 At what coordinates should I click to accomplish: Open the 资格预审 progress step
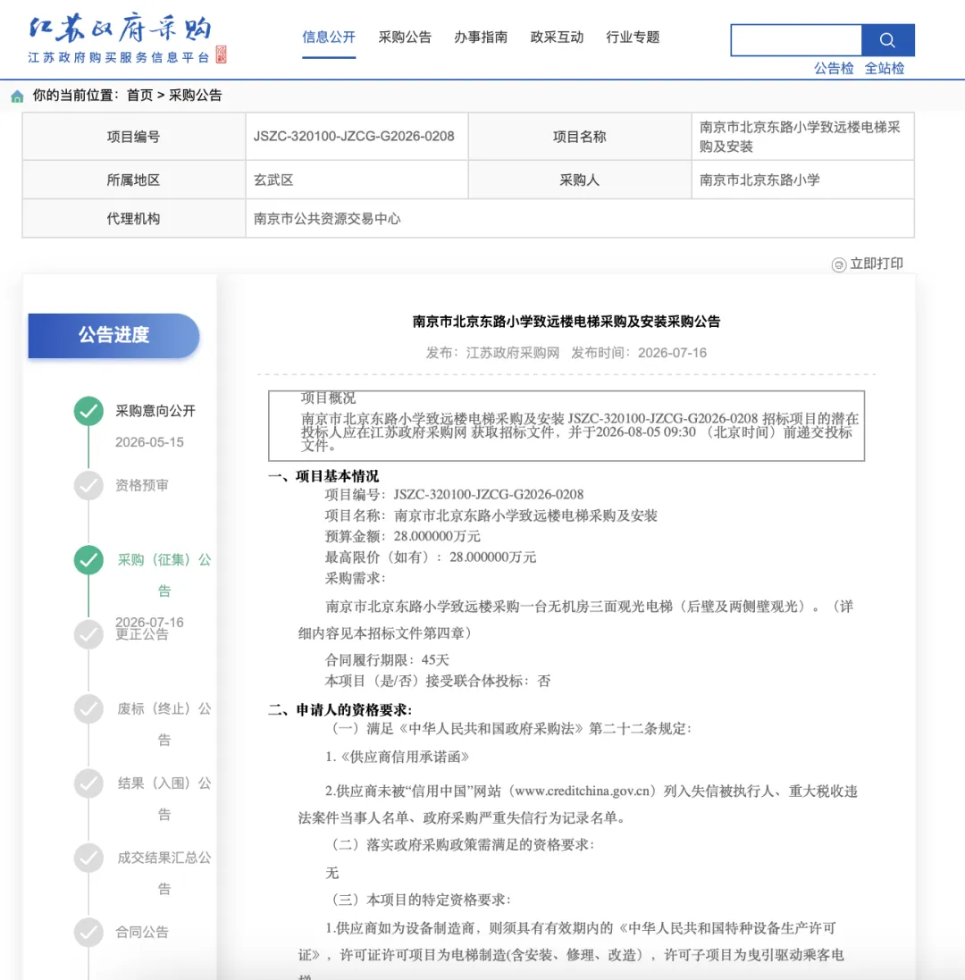point(142,486)
